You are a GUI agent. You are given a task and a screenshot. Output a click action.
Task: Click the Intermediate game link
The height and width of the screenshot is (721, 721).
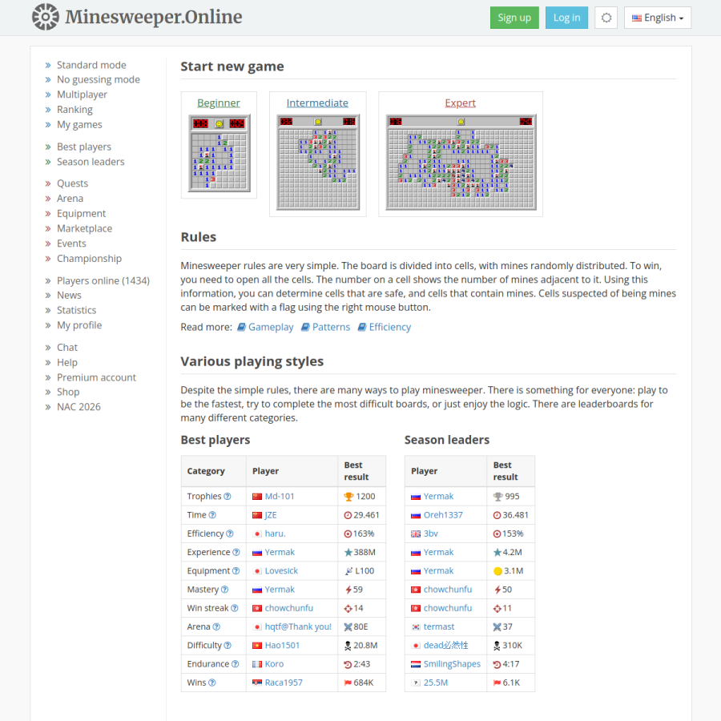(317, 103)
